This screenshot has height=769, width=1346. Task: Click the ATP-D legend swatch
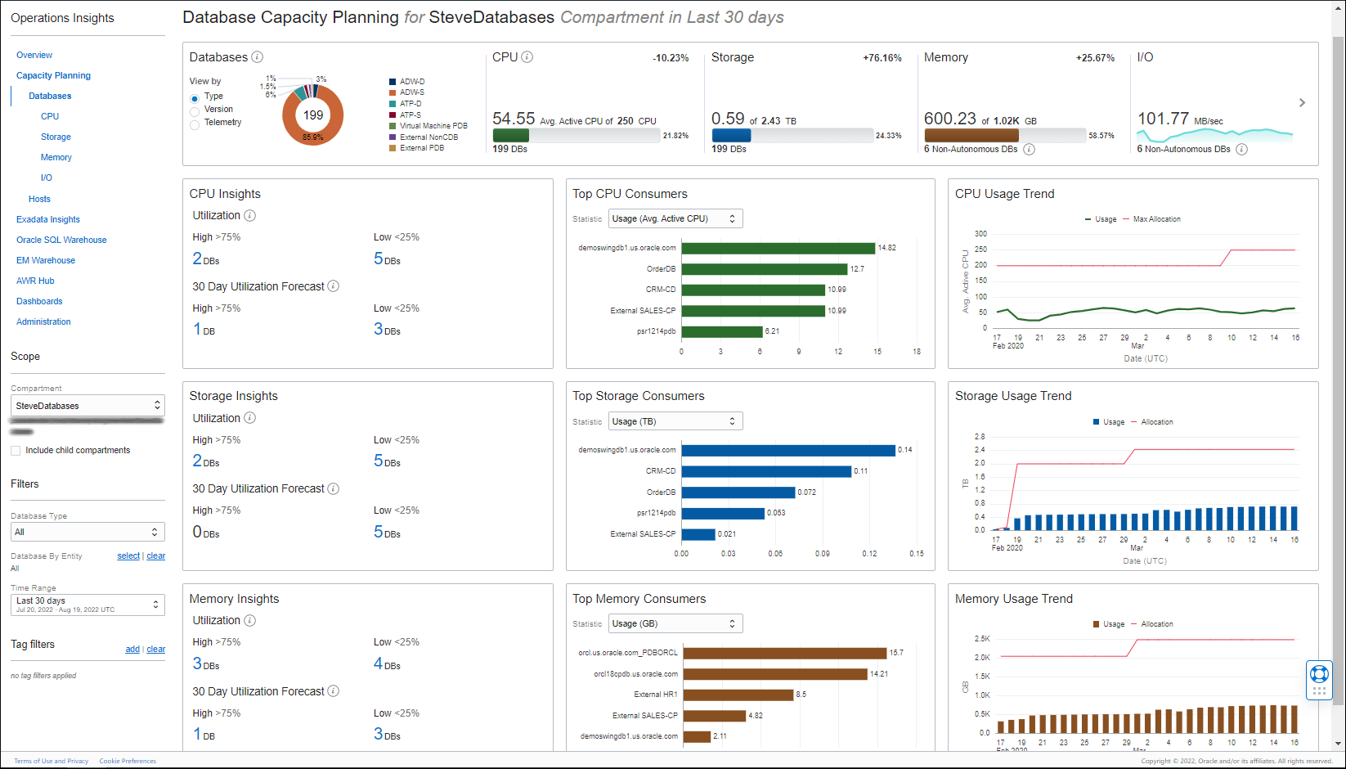pos(393,104)
